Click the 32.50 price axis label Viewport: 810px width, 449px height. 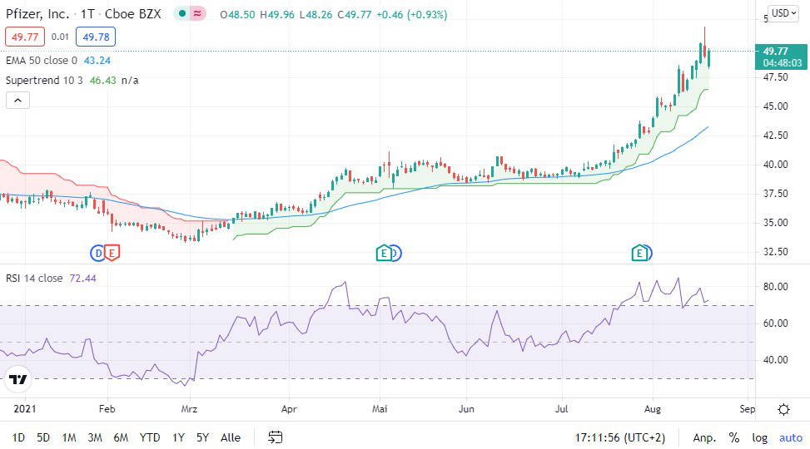[775, 252]
